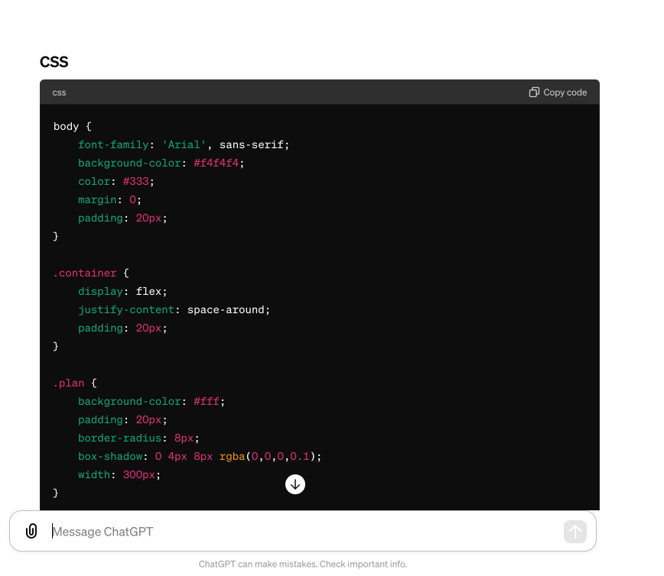Click the display: flex line
This screenshot has height=576, width=664.
pyautogui.click(x=122, y=291)
